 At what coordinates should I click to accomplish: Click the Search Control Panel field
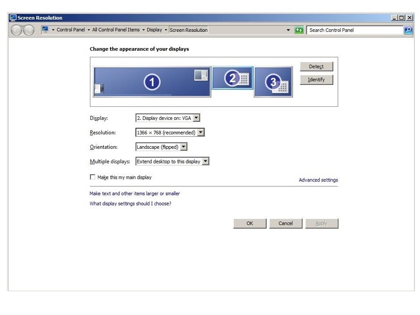[x=355, y=30]
